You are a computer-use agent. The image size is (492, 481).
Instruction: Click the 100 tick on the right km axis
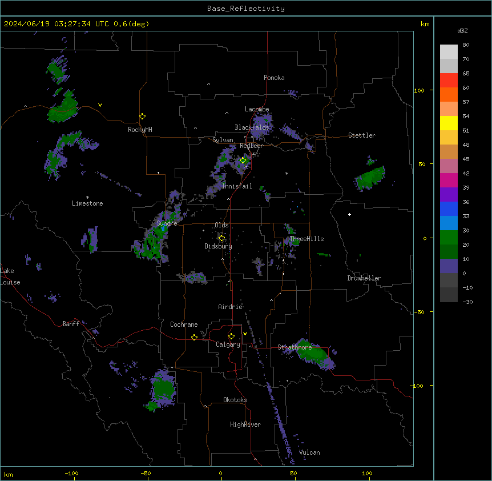point(419,90)
